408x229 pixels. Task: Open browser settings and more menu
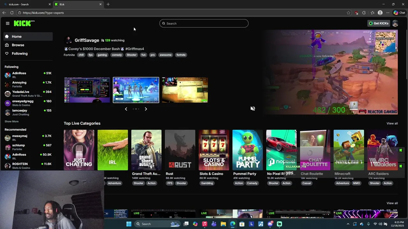pyautogui.click(x=388, y=13)
